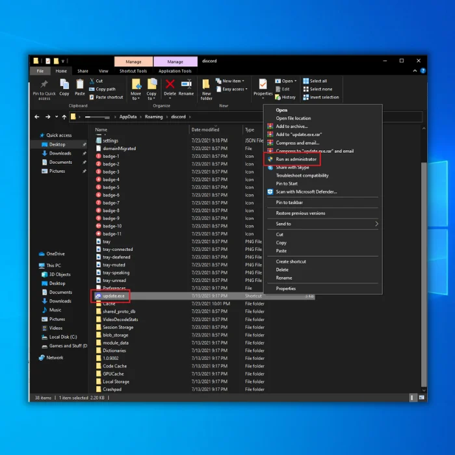Click Select none in the ribbon
Image resolution: width=455 pixels, height=455 pixels.
click(x=318, y=89)
